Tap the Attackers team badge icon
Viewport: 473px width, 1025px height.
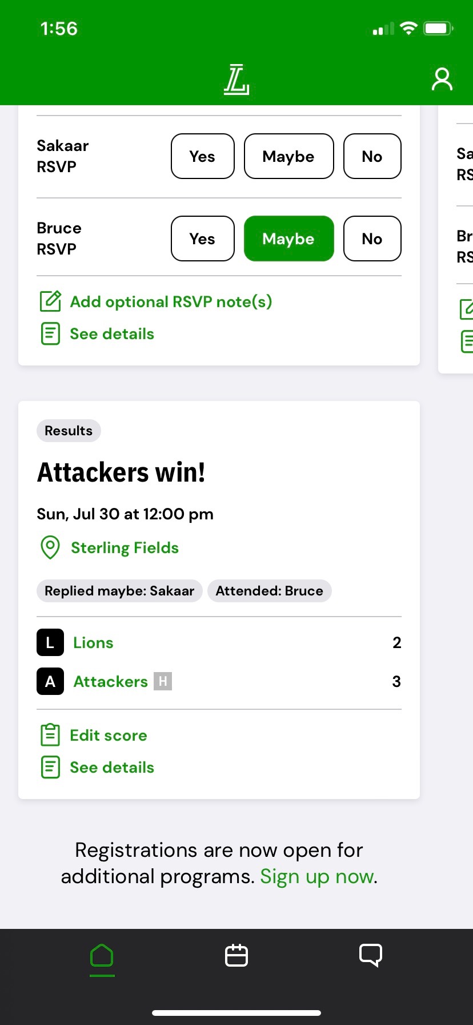pyautogui.click(x=50, y=681)
